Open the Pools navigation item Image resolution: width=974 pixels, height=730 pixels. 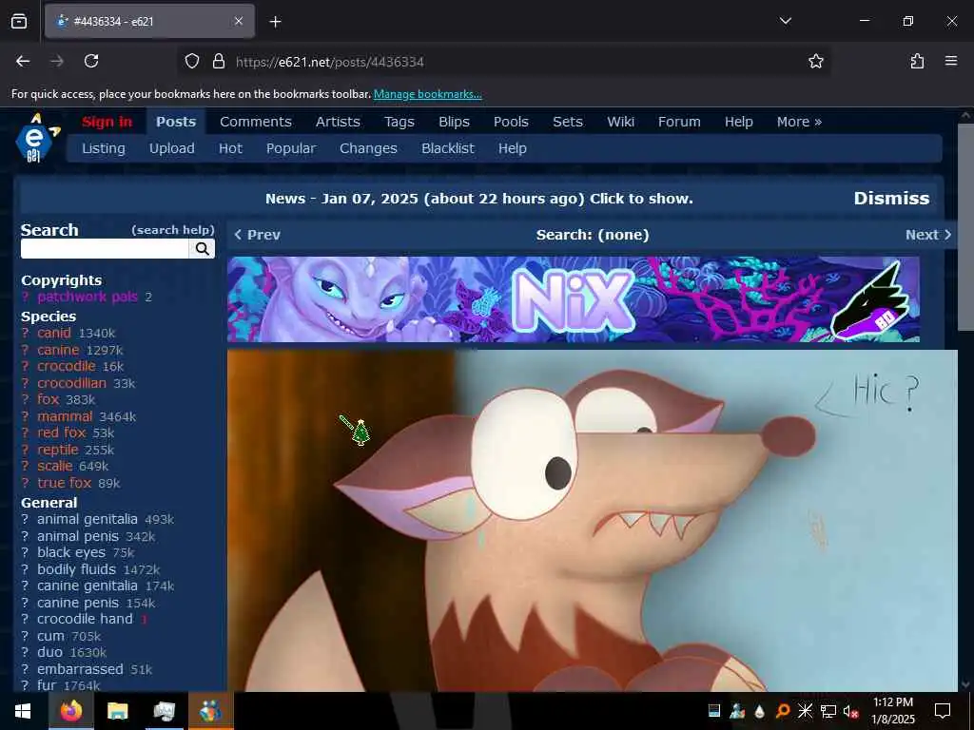(511, 122)
